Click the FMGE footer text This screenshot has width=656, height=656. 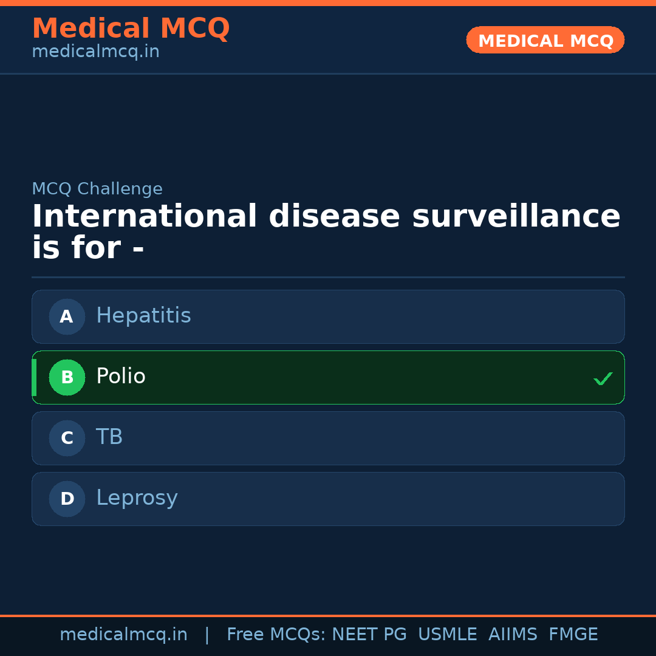coord(573,635)
